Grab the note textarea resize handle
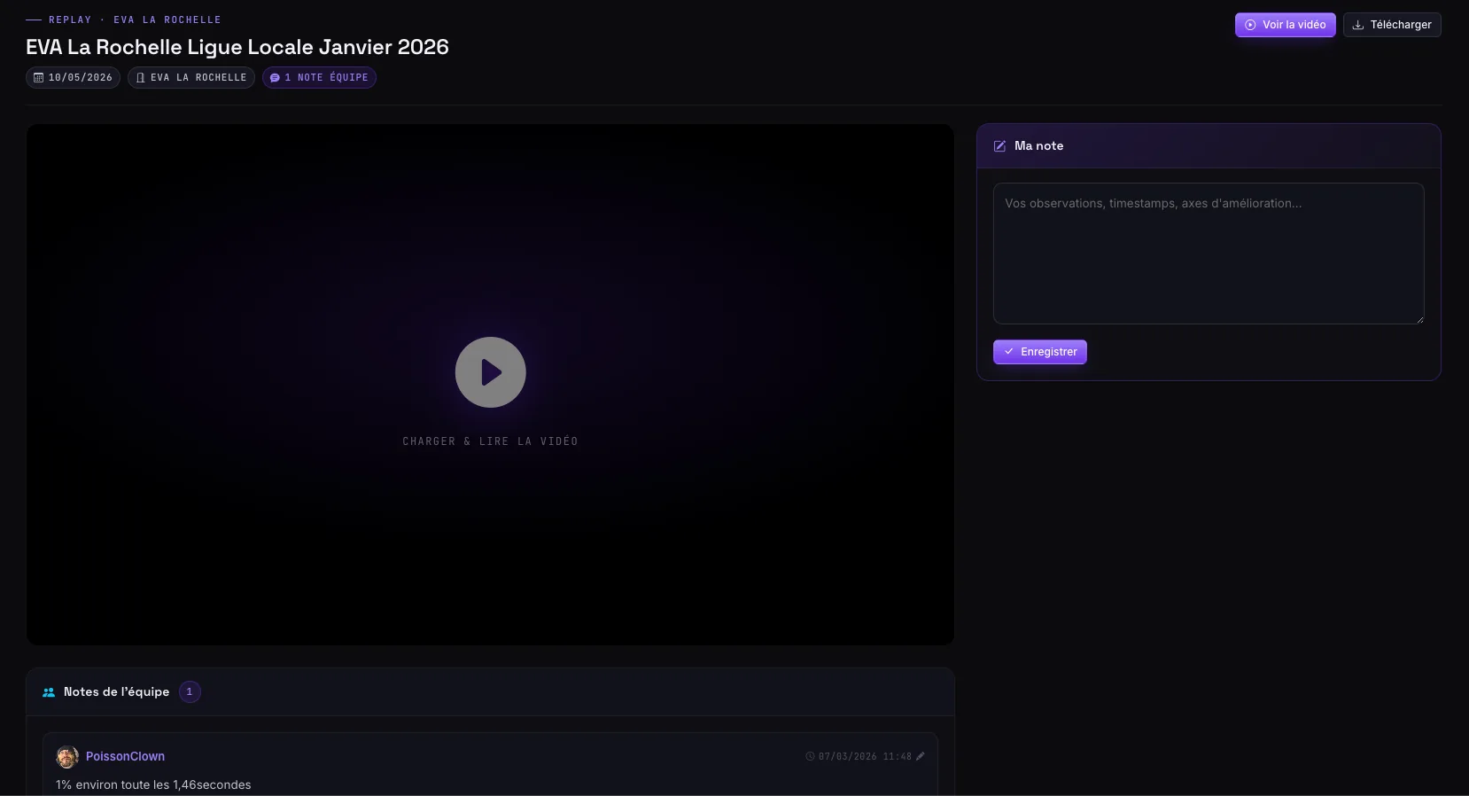 point(1419,319)
